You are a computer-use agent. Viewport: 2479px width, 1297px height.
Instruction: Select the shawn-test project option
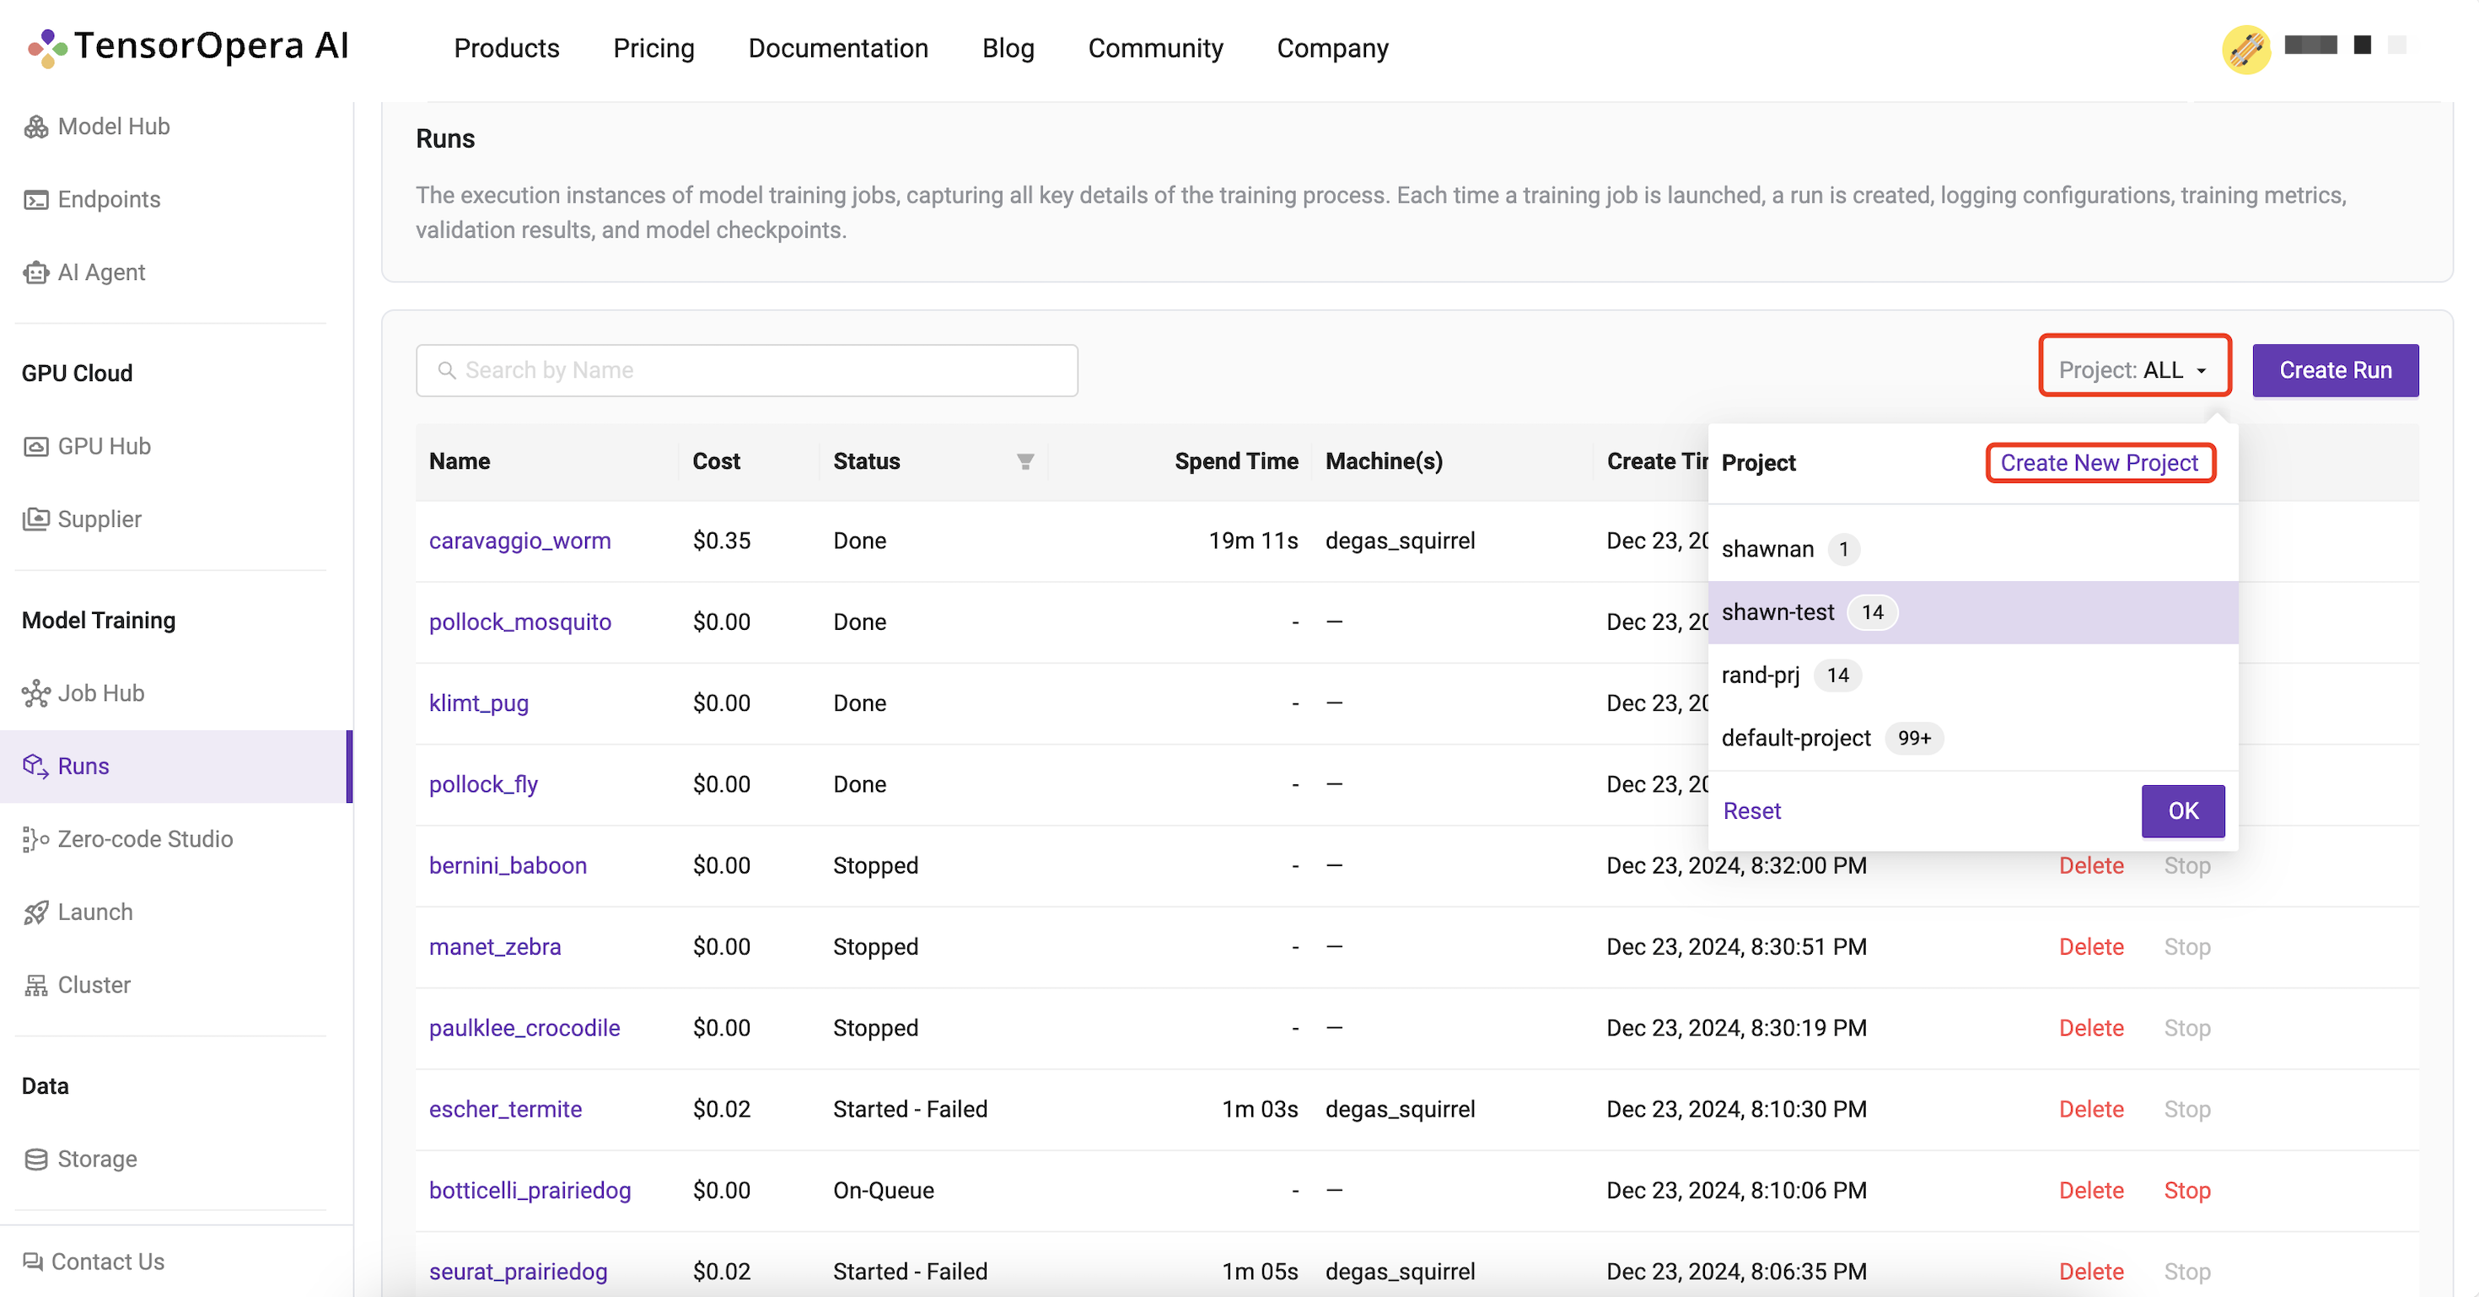coord(1972,612)
